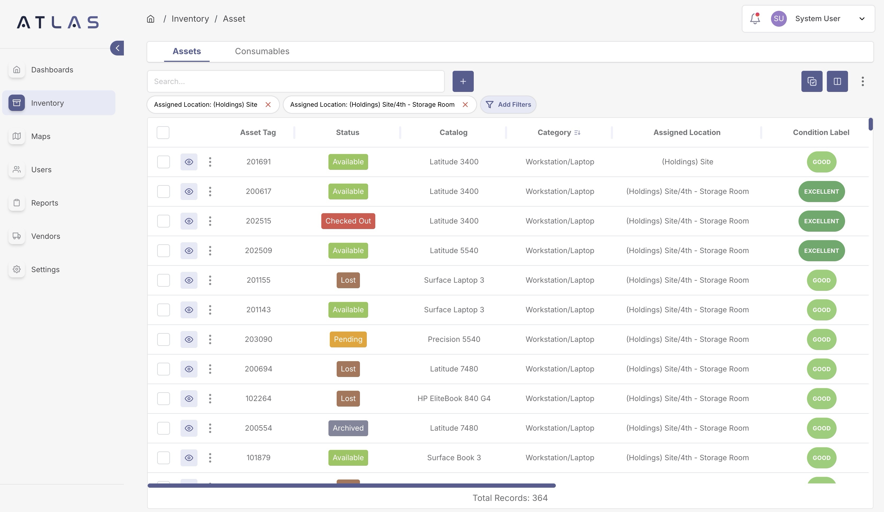Viewport: 884px width, 512px height.
Task: Click the plus add asset button
Action: [x=463, y=82]
